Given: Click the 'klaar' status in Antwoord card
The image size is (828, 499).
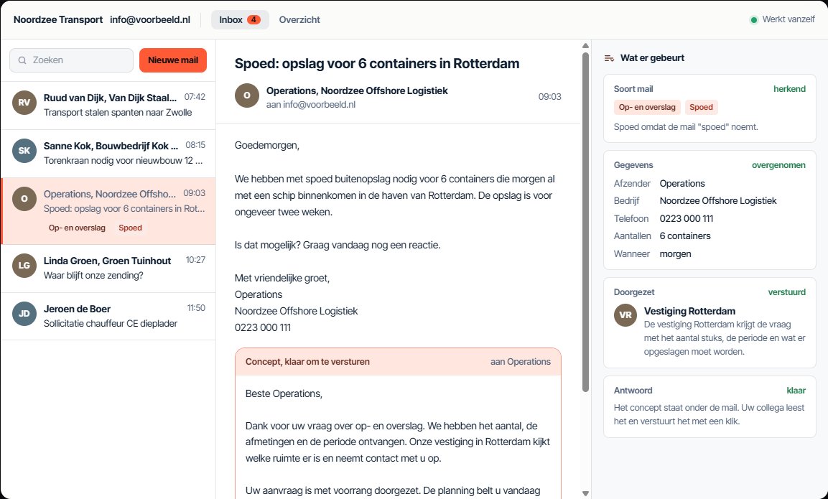Looking at the screenshot, I should [796, 391].
